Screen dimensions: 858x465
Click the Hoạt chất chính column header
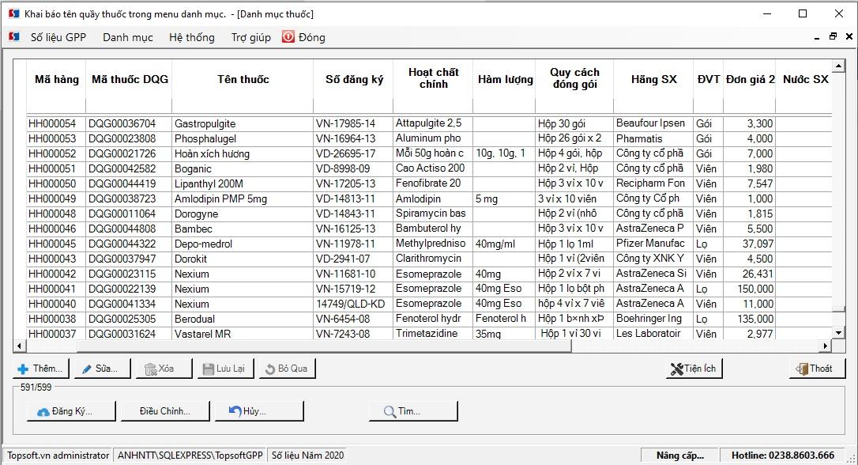click(434, 78)
